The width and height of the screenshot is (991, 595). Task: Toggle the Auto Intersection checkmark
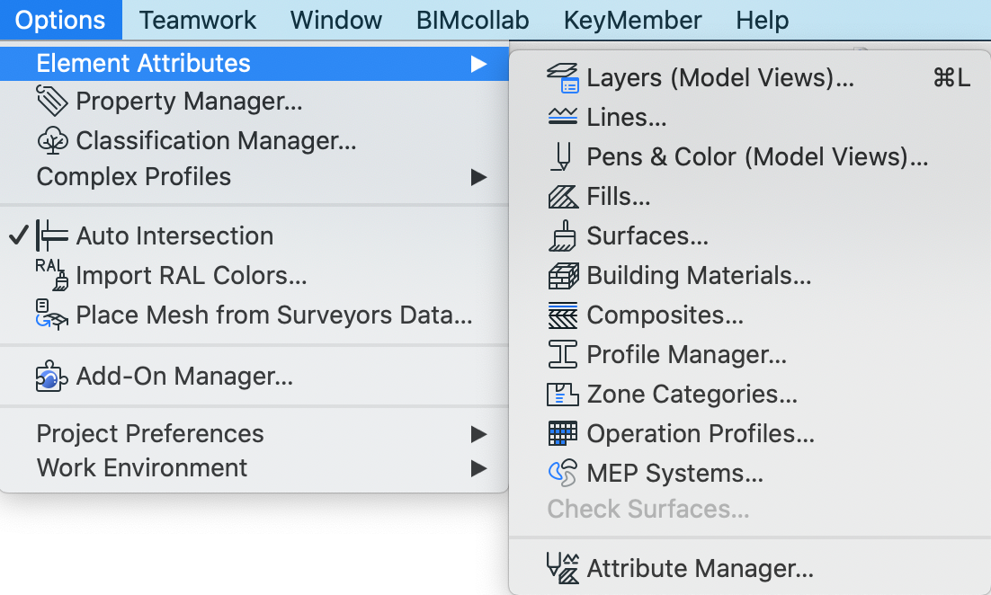click(x=19, y=235)
